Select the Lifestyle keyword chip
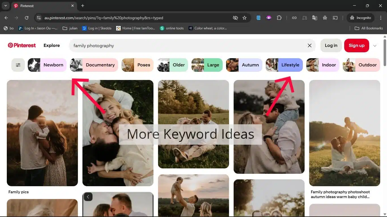The width and height of the screenshot is (387, 217). point(284,65)
